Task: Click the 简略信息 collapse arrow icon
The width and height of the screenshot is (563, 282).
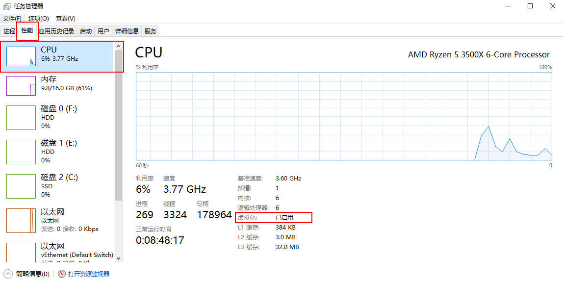Action: point(8,274)
